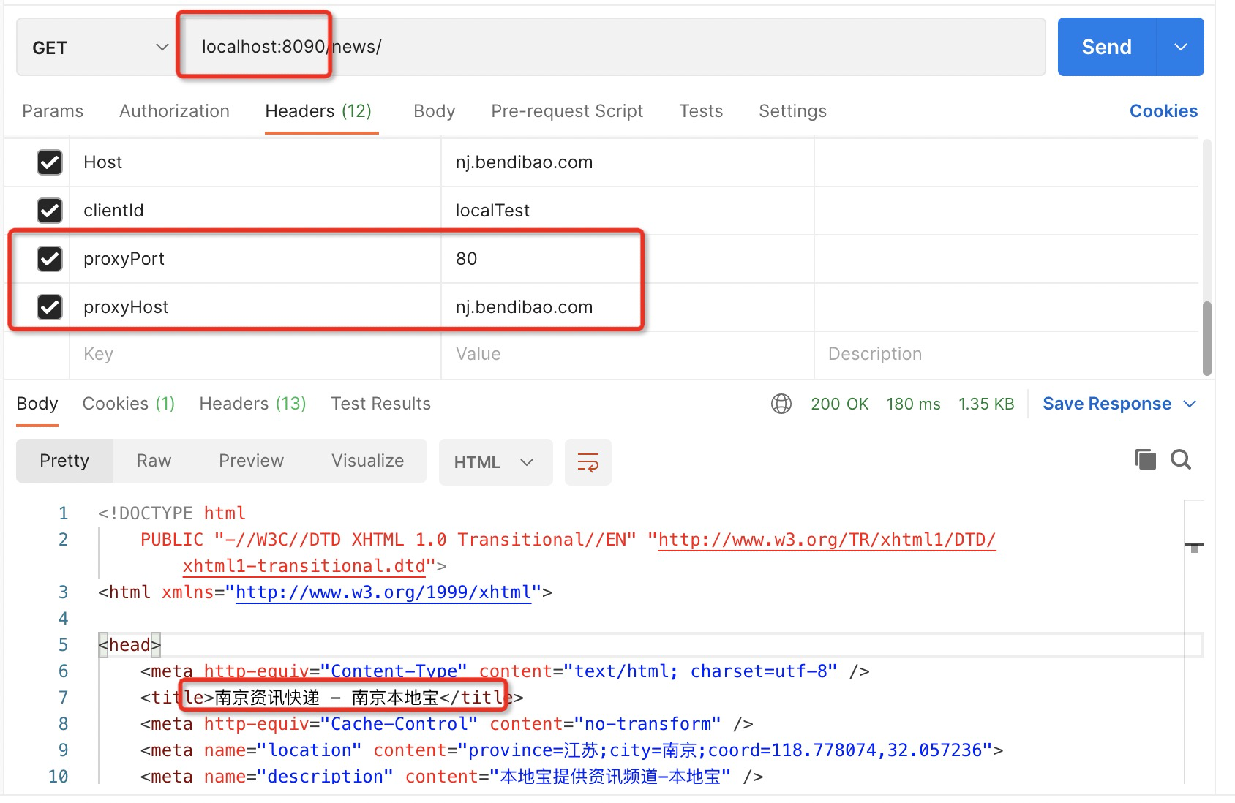Click the Cache-Control meta line 8
1235x803 pixels.
tap(446, 724)
